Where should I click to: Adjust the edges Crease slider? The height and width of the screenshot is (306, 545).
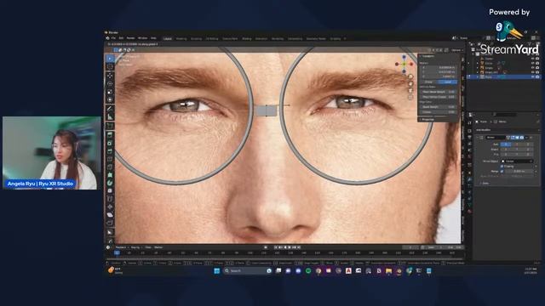point(439,112)
